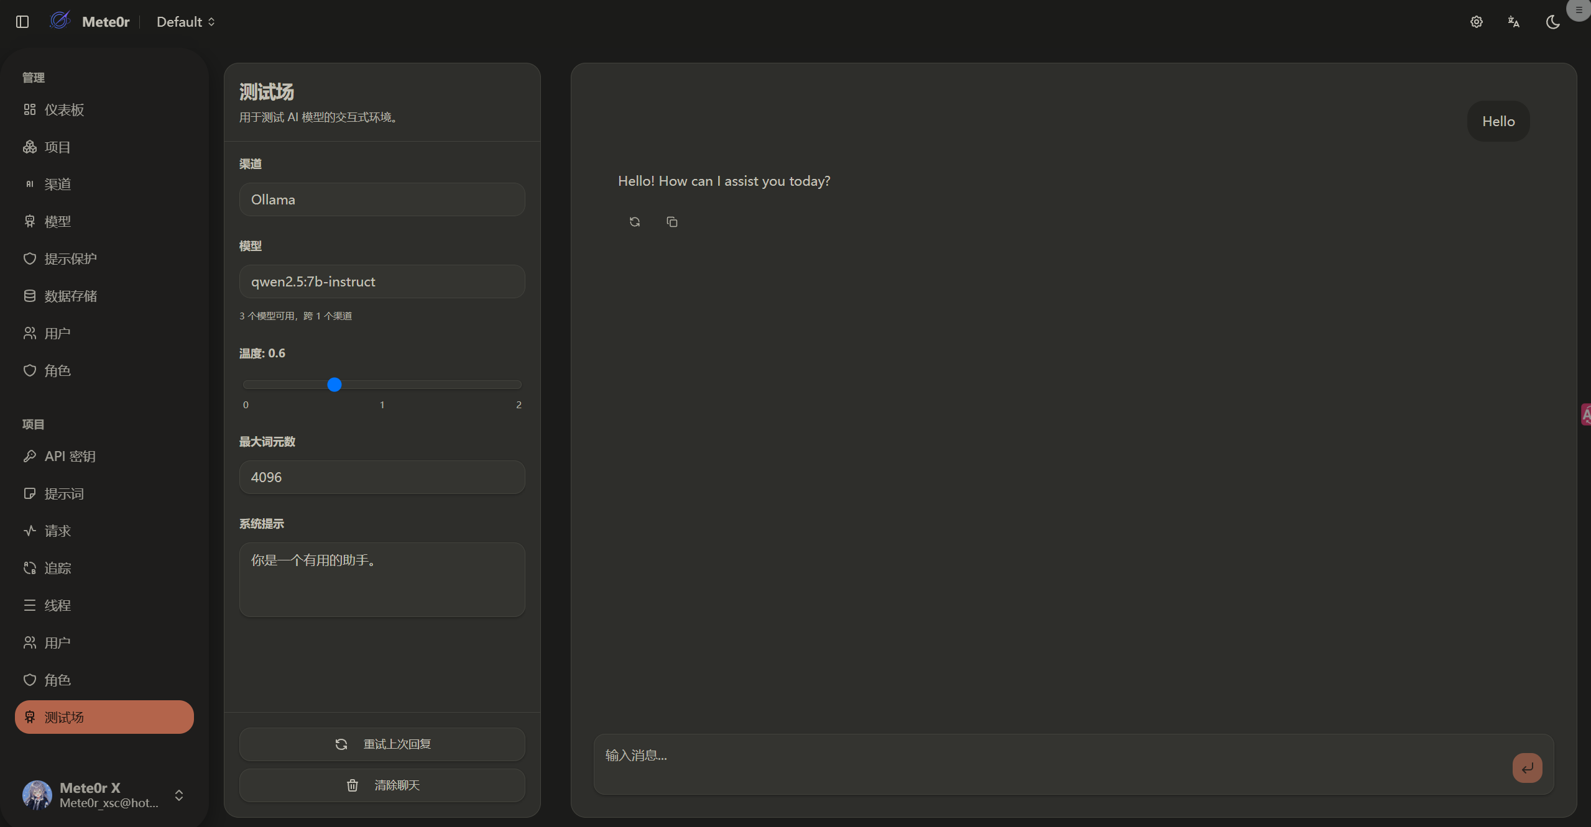
Task: Open 项目 under the 管理 section
Action: (x=104, y=147)
